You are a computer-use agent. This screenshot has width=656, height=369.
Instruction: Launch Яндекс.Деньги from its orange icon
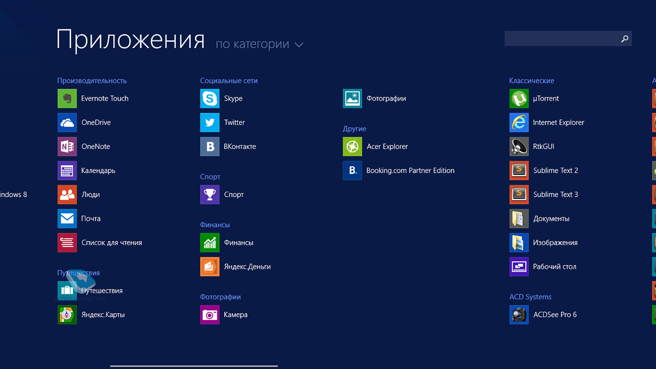[x=210, y=266]
